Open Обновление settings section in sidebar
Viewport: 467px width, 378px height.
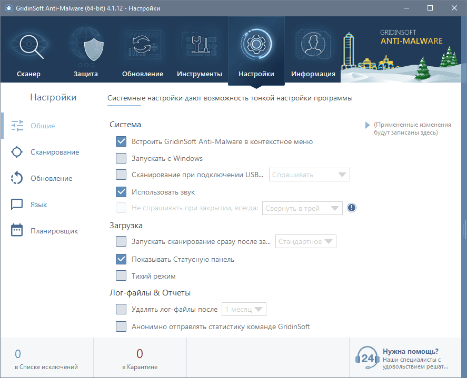(x=51, y=178)
